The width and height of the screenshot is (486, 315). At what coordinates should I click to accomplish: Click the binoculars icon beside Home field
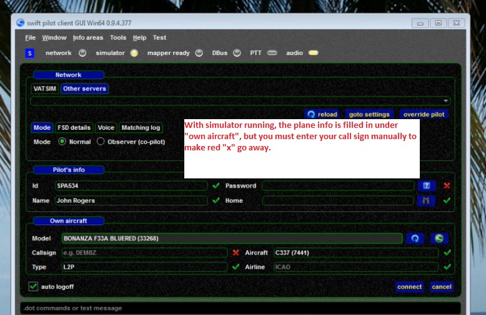(426, 201)
